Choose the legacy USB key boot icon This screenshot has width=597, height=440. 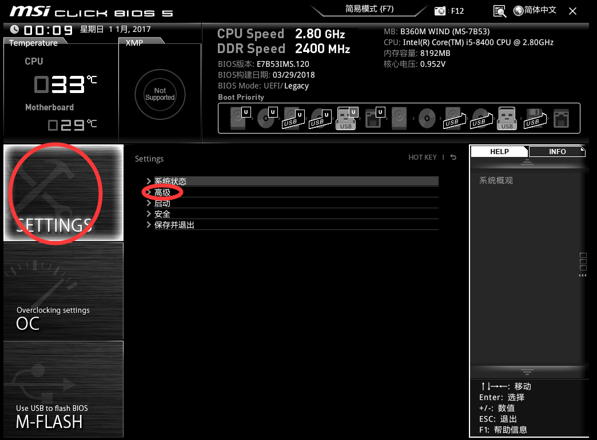(507, 118)
